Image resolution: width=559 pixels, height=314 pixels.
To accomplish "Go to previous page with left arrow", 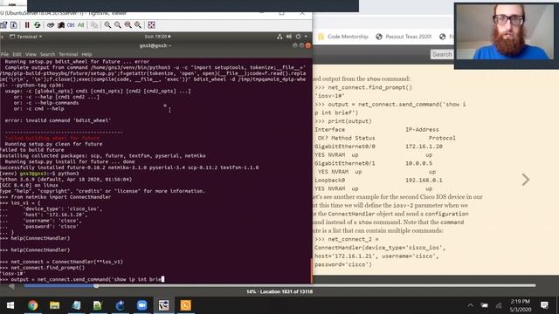I will [x=11, y=287].
